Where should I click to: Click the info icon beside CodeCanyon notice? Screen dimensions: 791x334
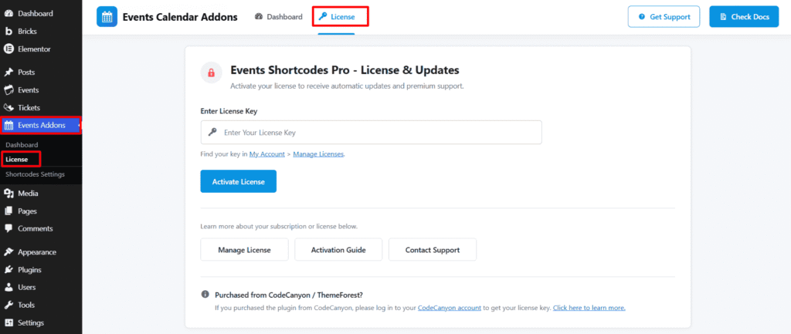click(205, 294)
